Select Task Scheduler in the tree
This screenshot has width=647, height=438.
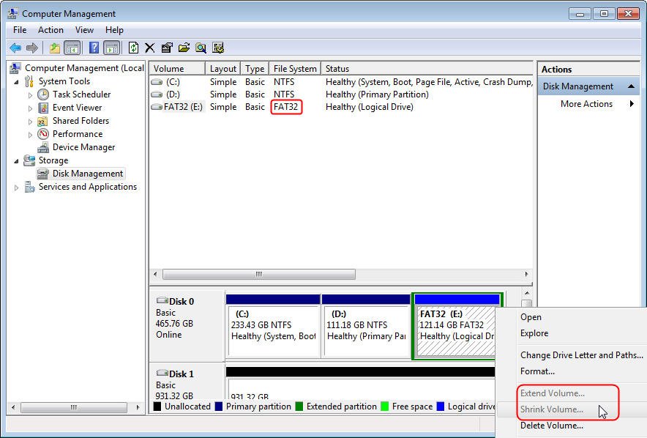pyautogui.click(x=81, y=94)
